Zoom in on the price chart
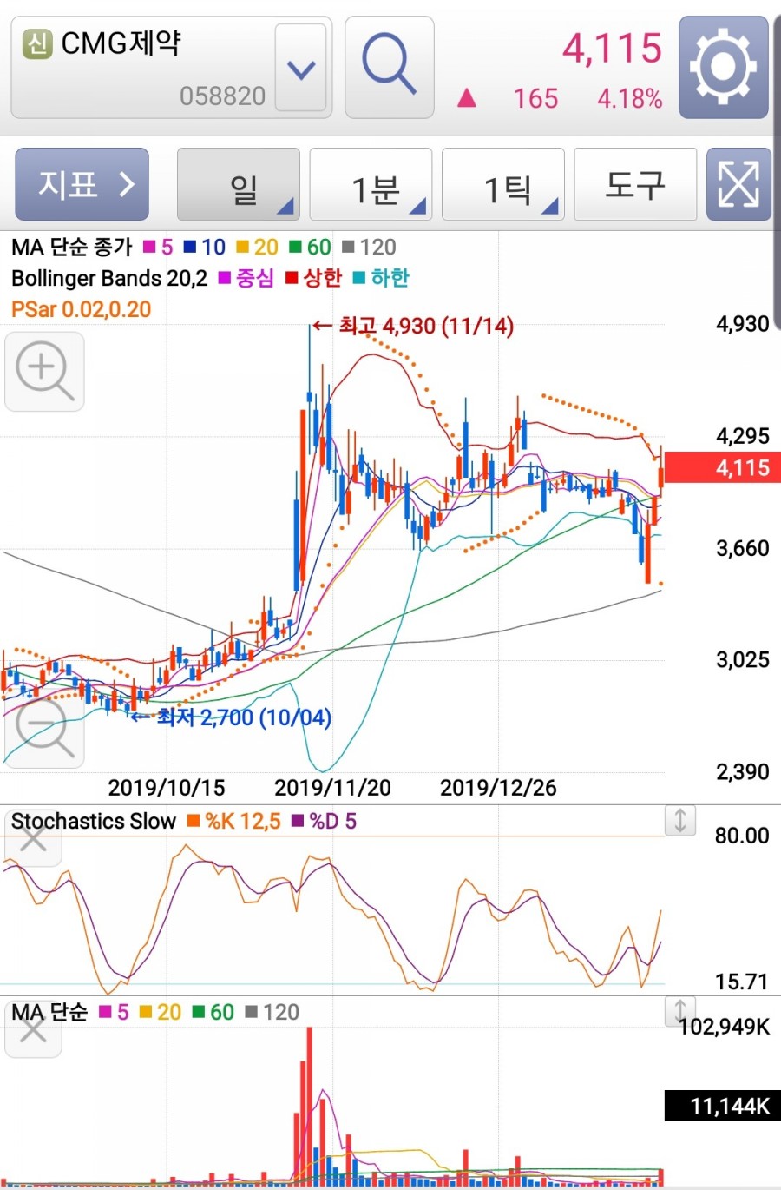The height and width of the screenshot is (1190, 781). pos(44,372)
